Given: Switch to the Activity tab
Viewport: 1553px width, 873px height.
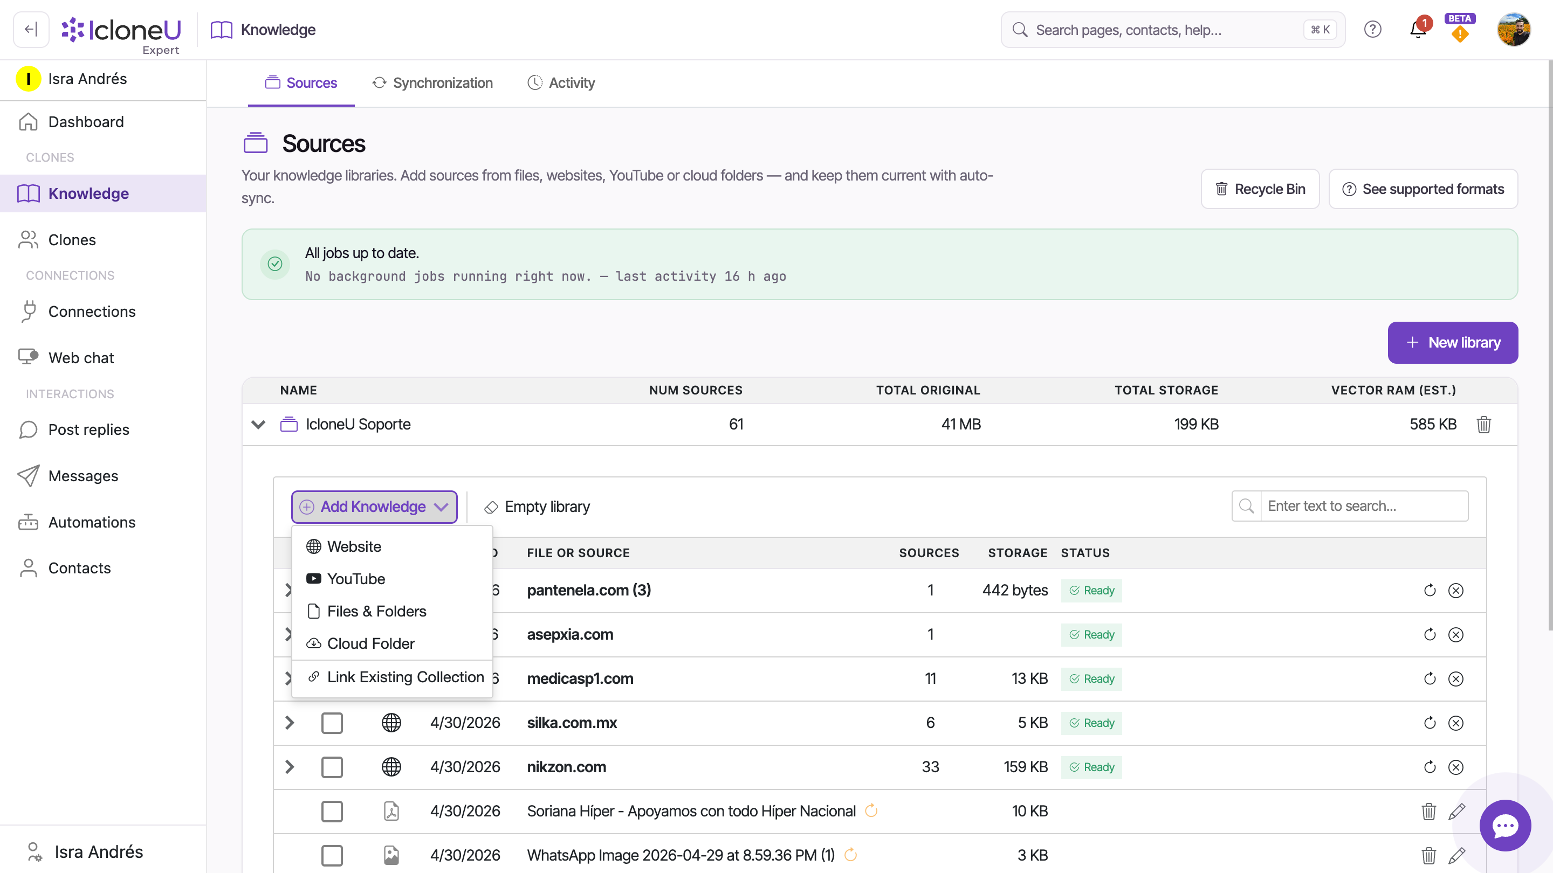Looking at the screenshot, I should [x=561, y=82].
